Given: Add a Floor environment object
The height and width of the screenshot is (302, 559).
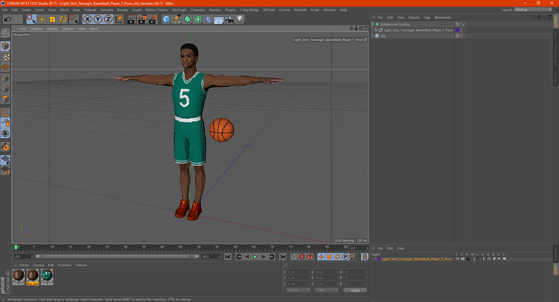Looking at the screenshot, I should click(219, 19).
